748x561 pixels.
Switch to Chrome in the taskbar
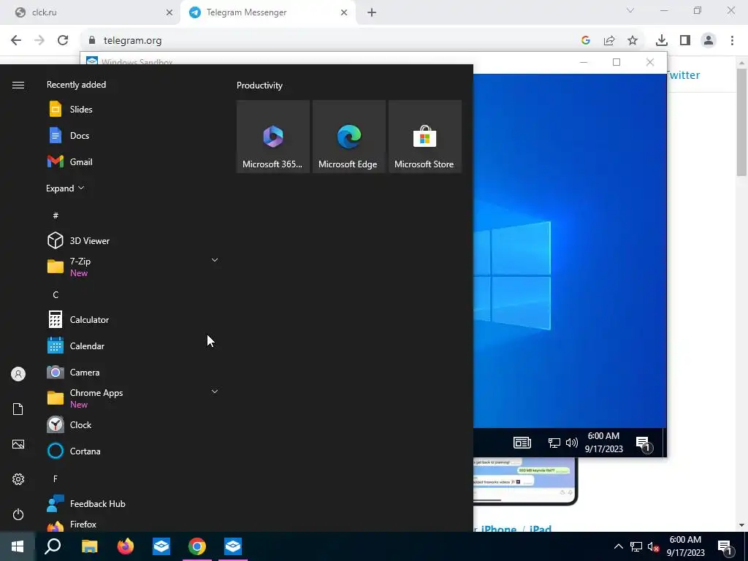(x=197, y=546)
